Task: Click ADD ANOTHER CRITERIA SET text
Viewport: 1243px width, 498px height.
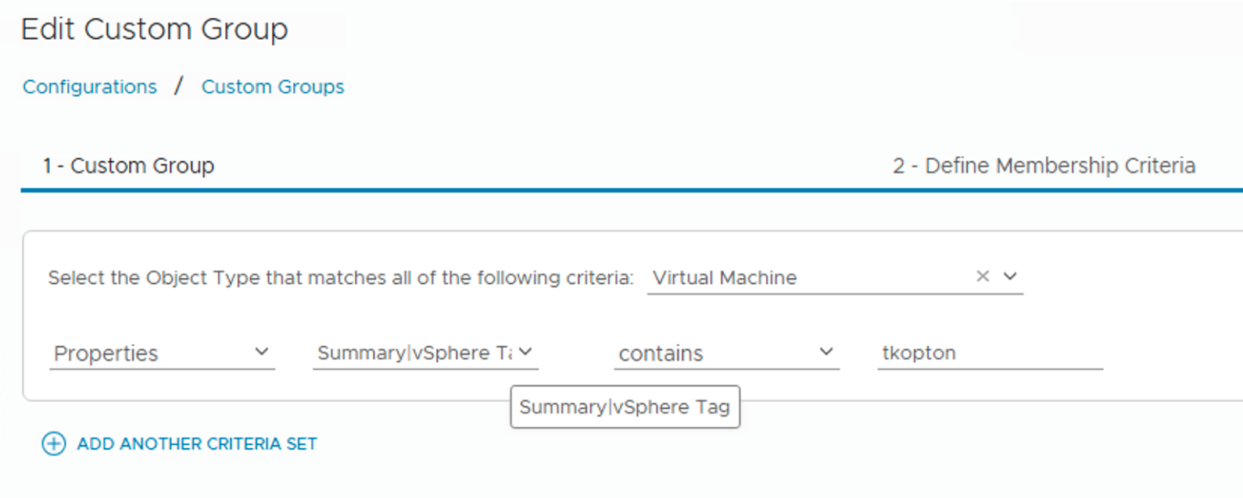Action: (197, 444)
